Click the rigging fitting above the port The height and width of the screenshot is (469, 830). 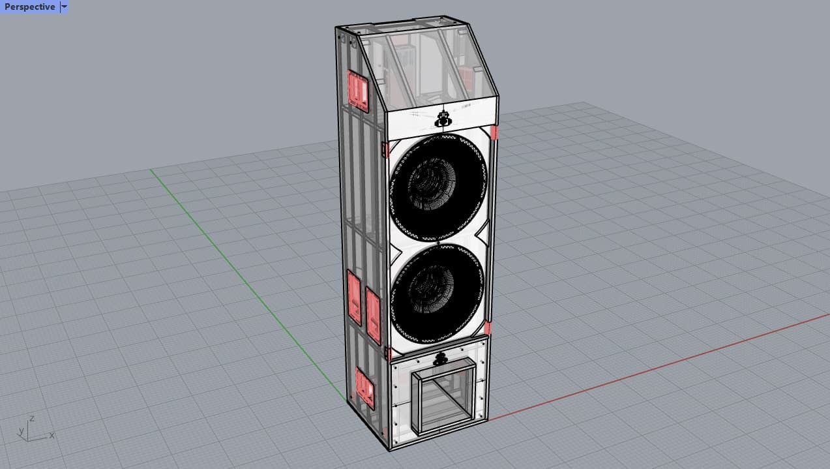tap(441, 358)
